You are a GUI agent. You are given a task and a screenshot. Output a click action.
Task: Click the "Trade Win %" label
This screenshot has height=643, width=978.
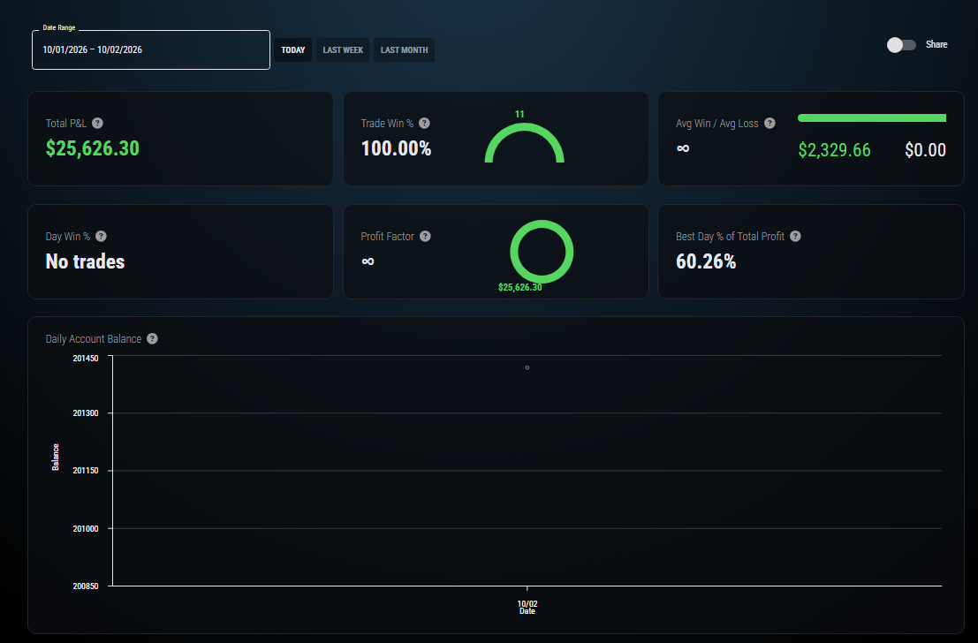pyautogui.click(x=387, y=124)
